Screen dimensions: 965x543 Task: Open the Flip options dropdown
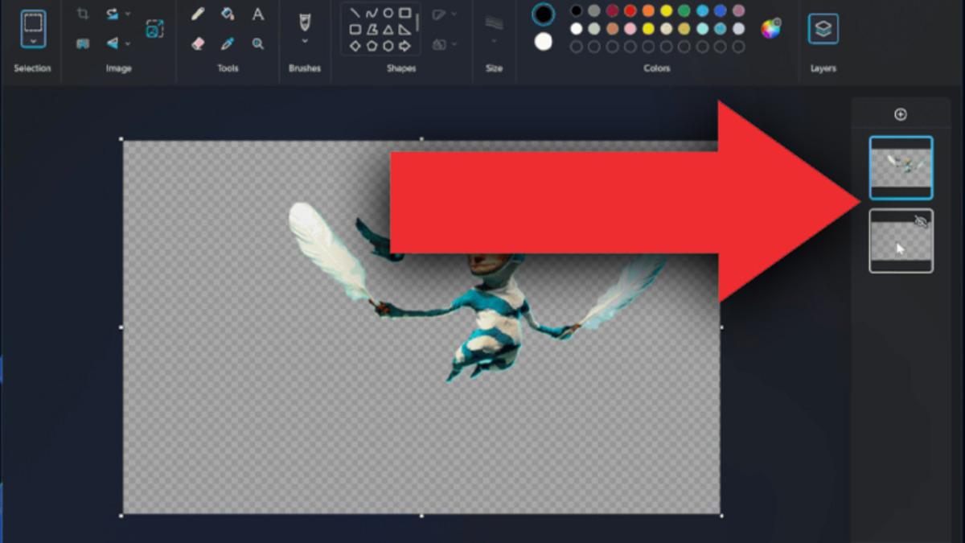point(127,43)
